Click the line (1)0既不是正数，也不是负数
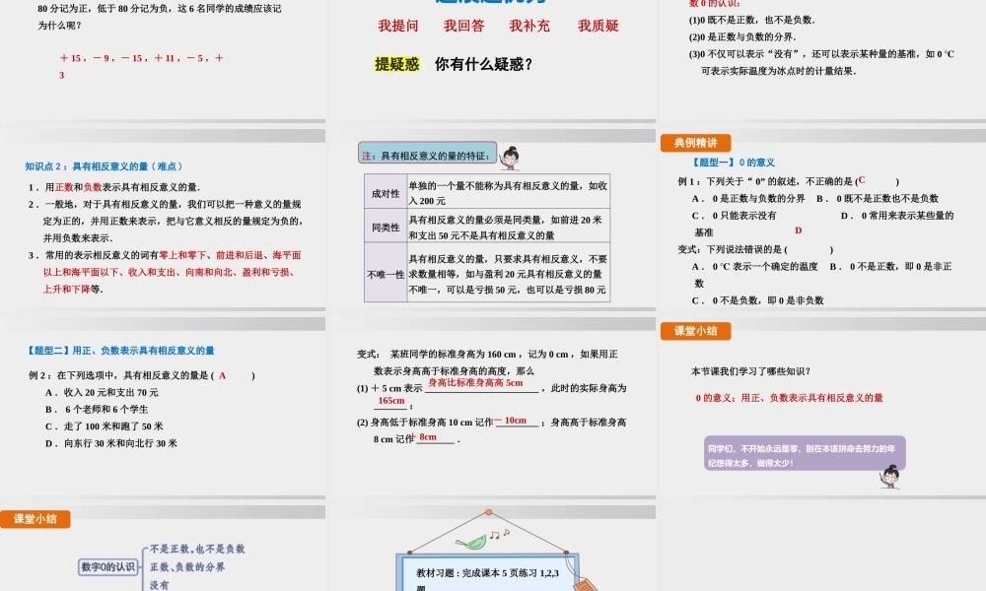The image size is (986, 591). (x=752, y=20)
